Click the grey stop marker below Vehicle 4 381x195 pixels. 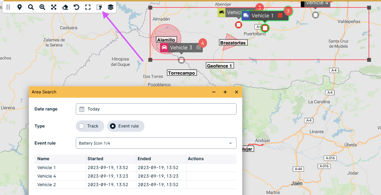click(x=316, y=15)
